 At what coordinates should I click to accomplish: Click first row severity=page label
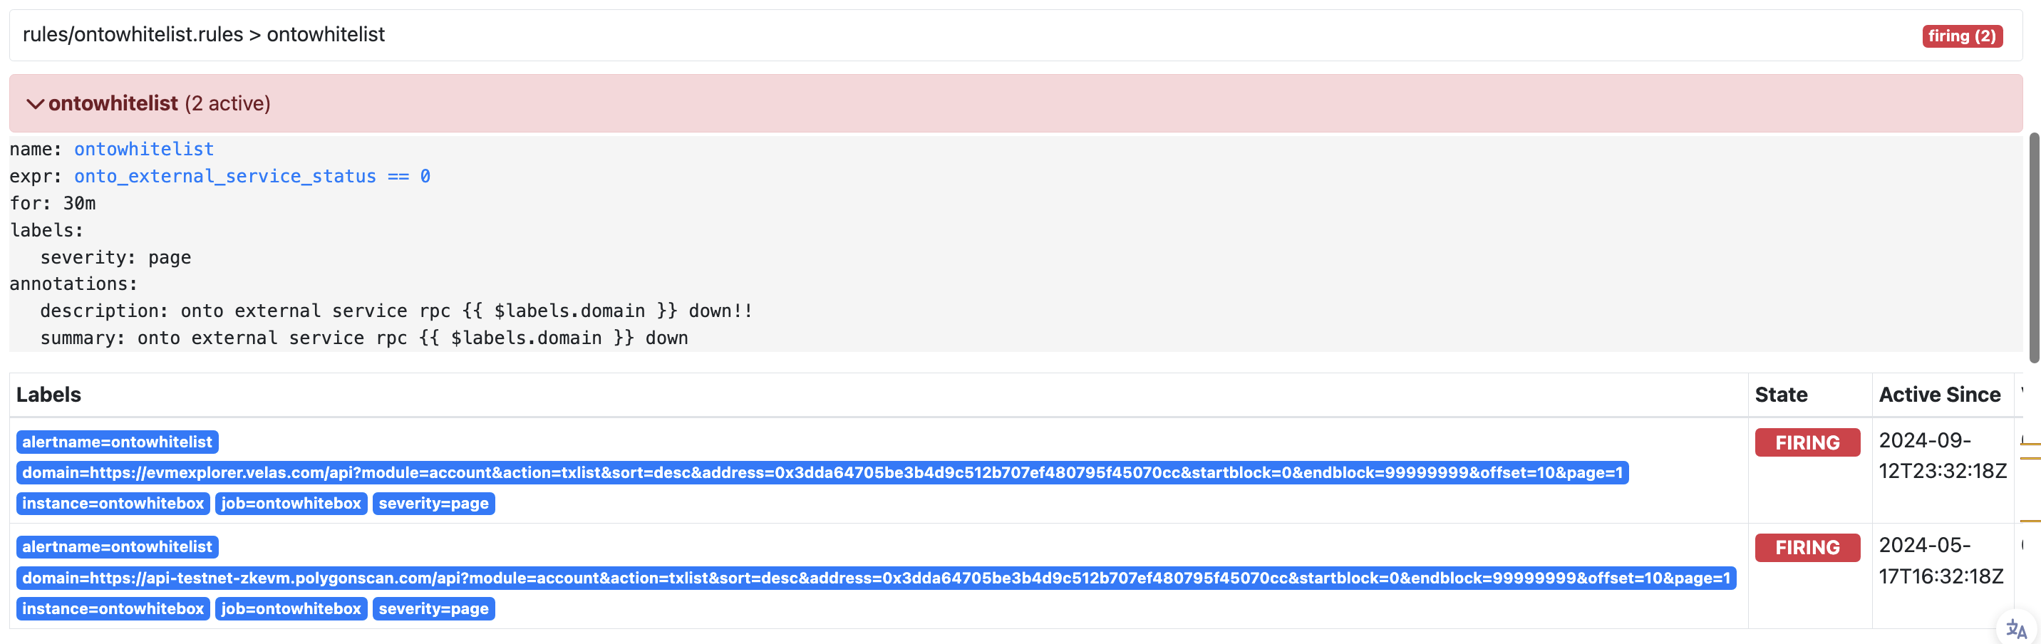(433, 504)
